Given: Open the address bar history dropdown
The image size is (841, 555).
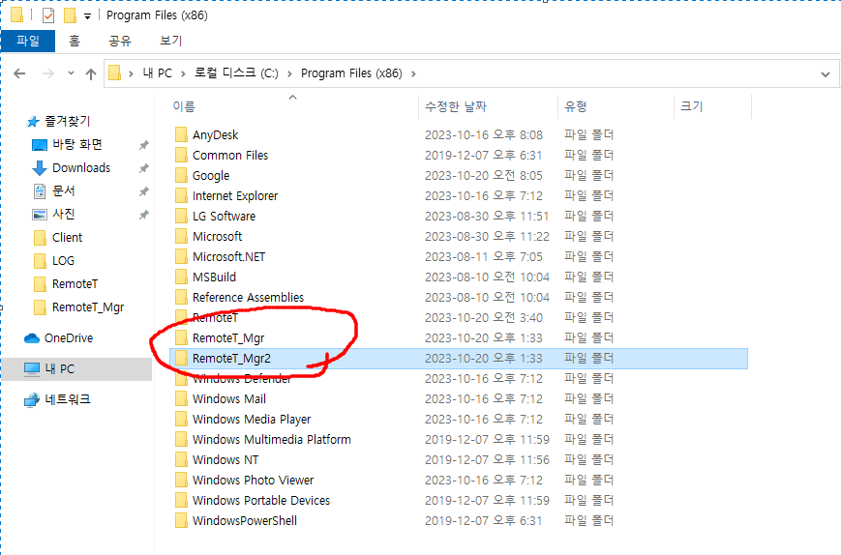Looking at the screenshot, I should coord(826,73).
